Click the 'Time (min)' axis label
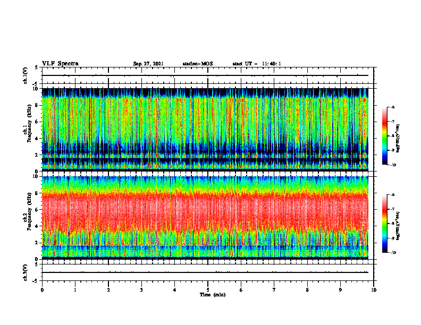 (213, 295)
